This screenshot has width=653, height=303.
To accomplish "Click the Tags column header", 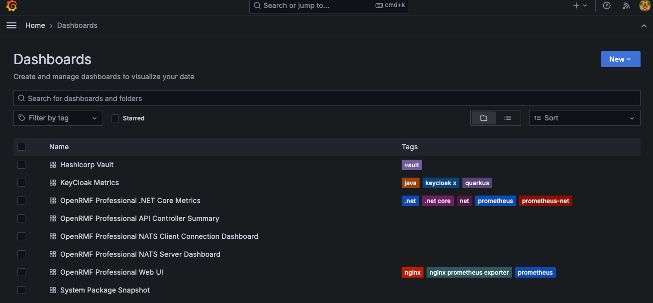I will [x=410, y=147].
